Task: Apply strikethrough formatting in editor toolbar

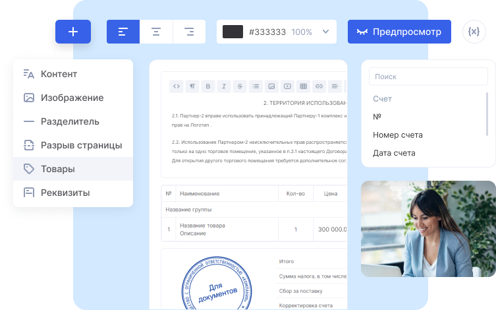Action: pyautogui.click(x=240, y=86)
